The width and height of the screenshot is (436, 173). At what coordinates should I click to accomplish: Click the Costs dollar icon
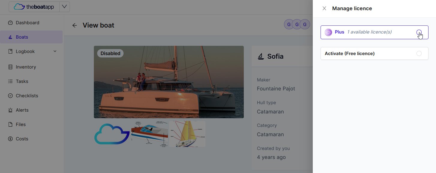pos(10,139)
